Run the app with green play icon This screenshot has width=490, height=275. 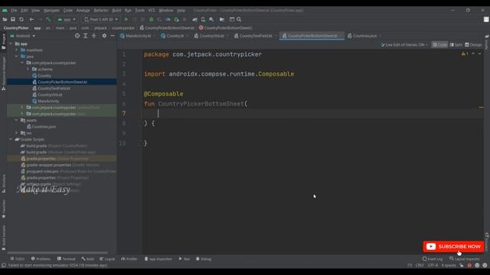126,19
